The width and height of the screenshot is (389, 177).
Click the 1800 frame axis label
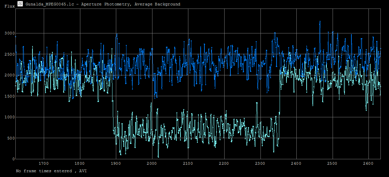[x=80, y=164]
